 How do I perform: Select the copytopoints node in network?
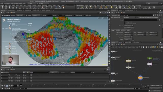(140, 78)
